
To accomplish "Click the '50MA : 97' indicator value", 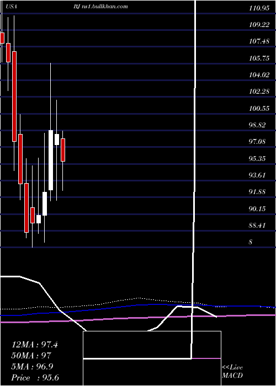I will click(x=31, y=356).
